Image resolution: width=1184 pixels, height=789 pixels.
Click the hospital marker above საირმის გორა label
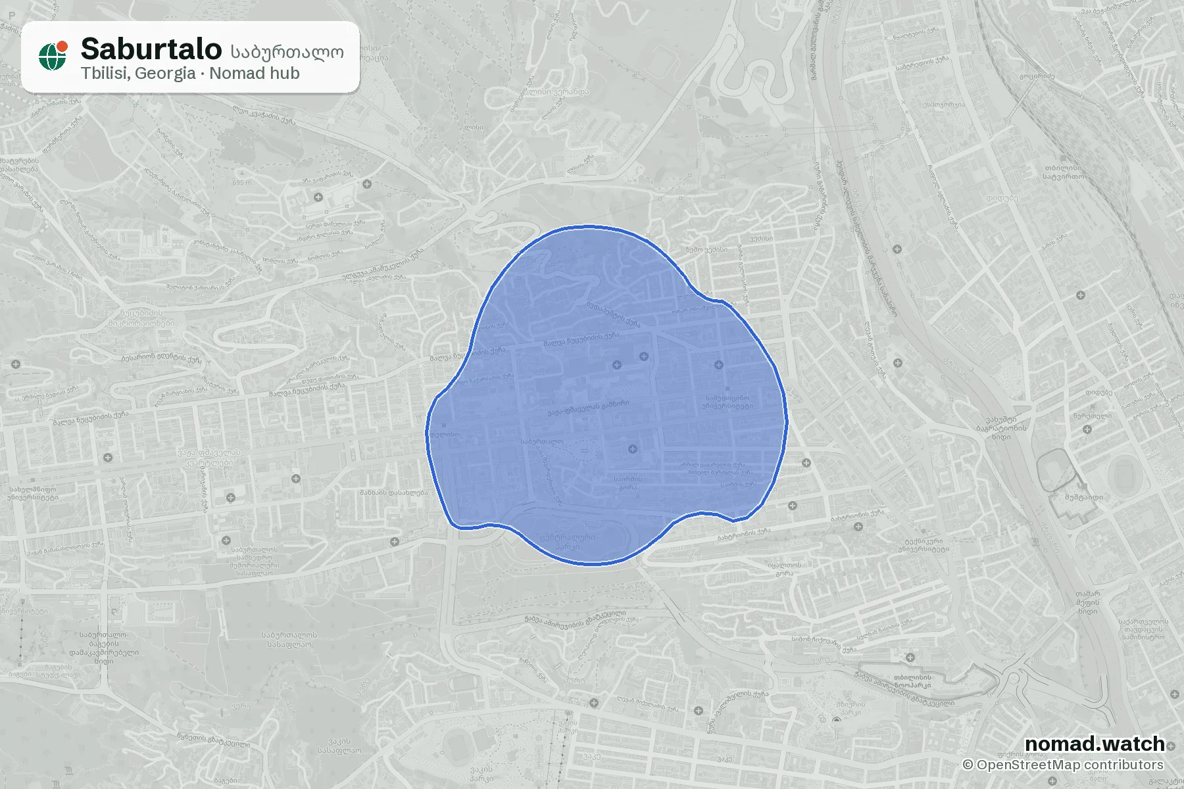click(633, 449)
